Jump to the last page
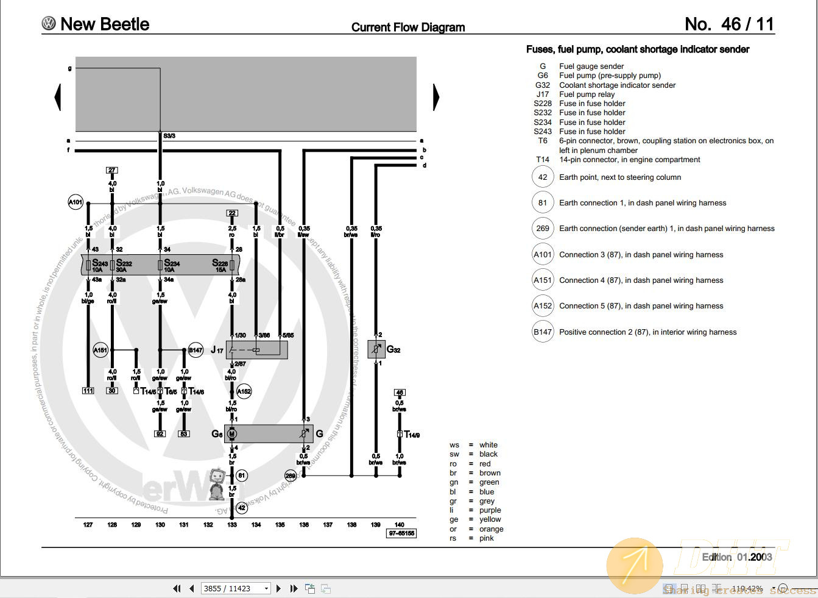This screenshot has width=818, height=598. [294, 588]
